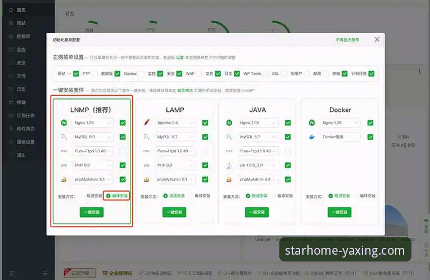Click 立即升级 button in bottom bar

point(80,273)
